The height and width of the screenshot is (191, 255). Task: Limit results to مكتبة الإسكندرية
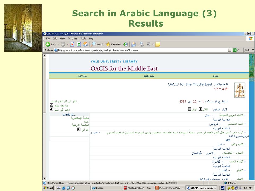(80, 118)
